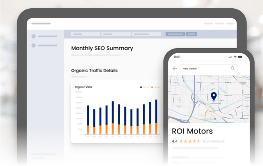
Task: Toggle the blue legend series dot
Action: point(141,87)
